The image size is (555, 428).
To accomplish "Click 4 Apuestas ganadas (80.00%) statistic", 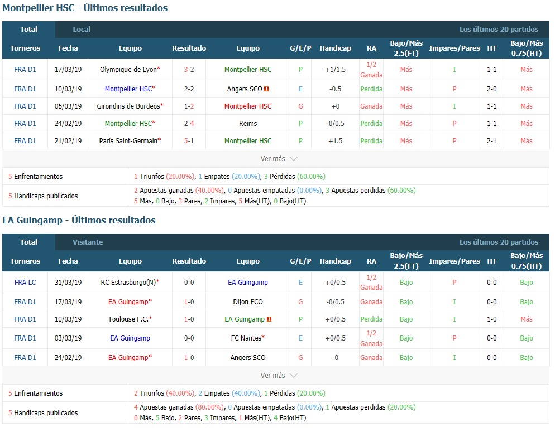I will point(179,407).
